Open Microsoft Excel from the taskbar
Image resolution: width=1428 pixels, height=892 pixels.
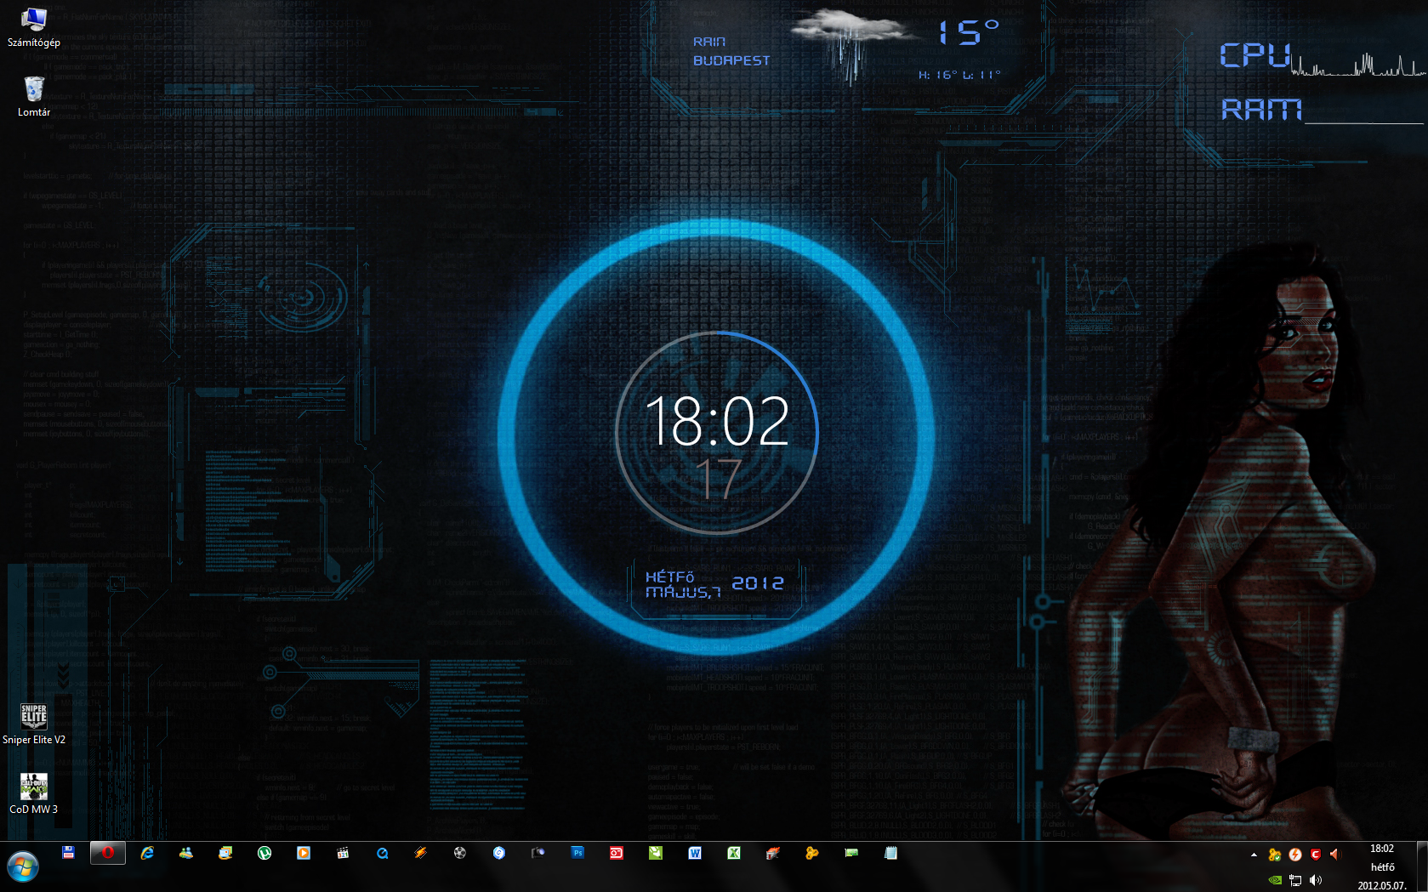(x=734, y=853)
